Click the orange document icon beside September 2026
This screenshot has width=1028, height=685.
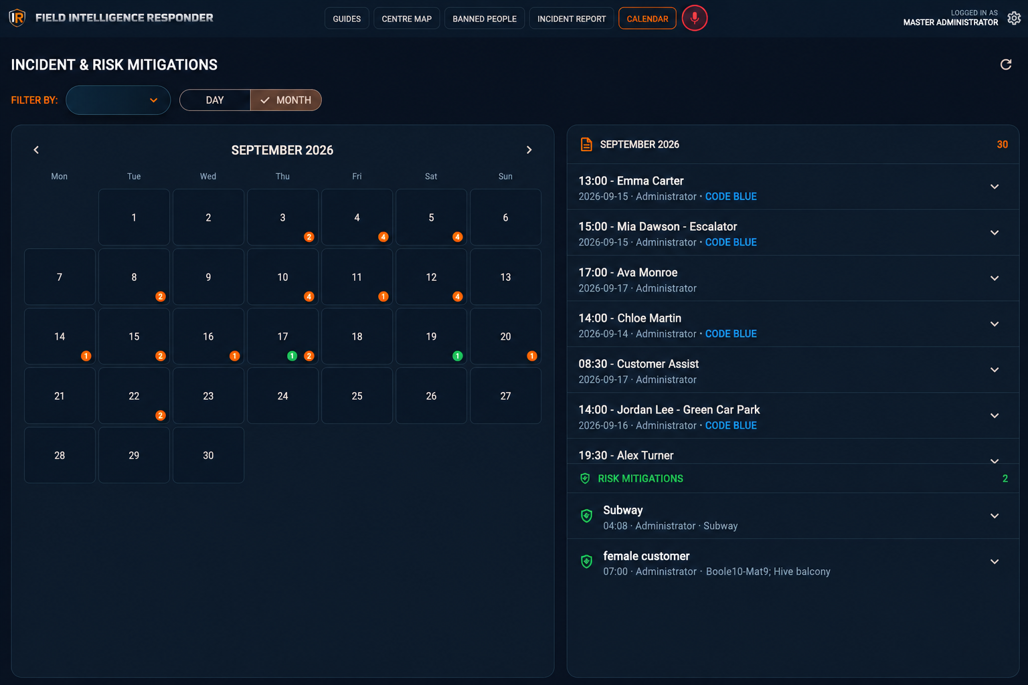coord(586,144)
